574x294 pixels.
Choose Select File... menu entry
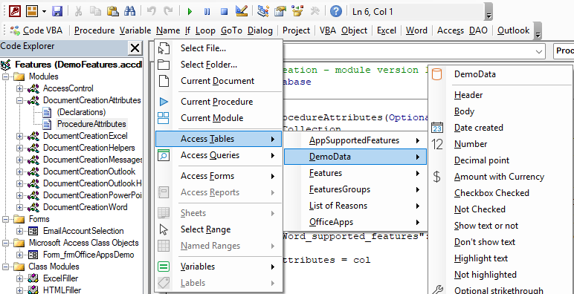click(x=219, y=48)
